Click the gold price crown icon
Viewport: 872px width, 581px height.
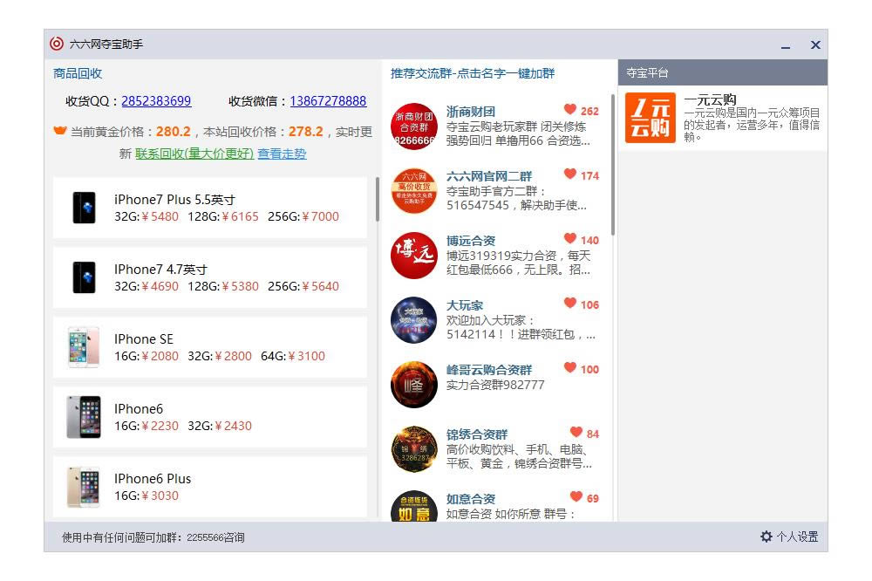pos(59,131)
